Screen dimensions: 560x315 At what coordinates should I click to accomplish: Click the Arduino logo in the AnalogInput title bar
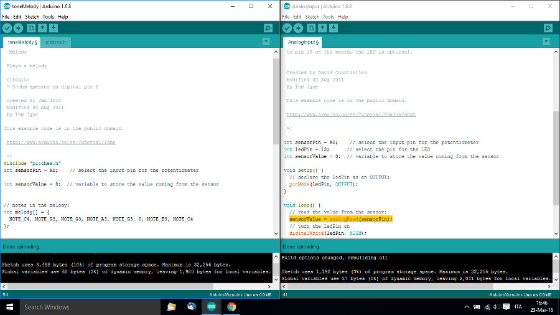point(287,6)
